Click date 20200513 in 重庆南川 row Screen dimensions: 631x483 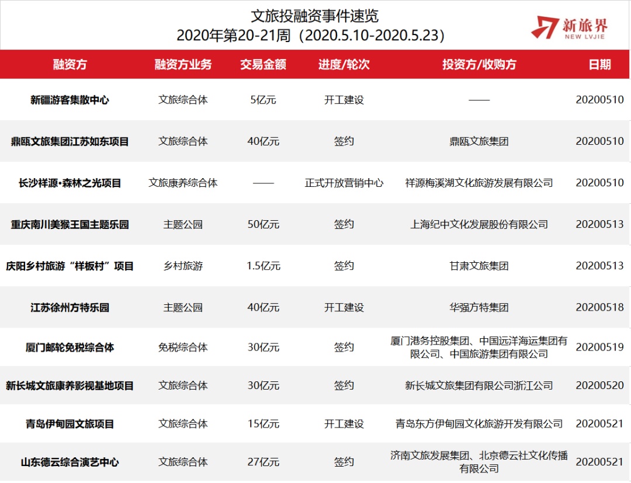tap(599, 224)
